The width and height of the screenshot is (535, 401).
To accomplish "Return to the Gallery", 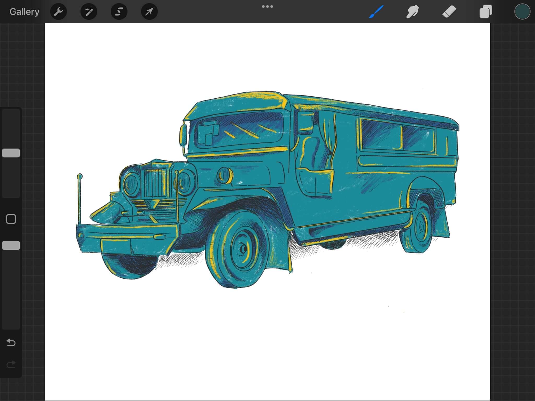I will [24, 12].
